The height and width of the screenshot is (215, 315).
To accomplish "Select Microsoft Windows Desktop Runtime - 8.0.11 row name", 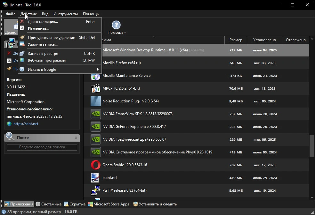I will pos(145,50).
